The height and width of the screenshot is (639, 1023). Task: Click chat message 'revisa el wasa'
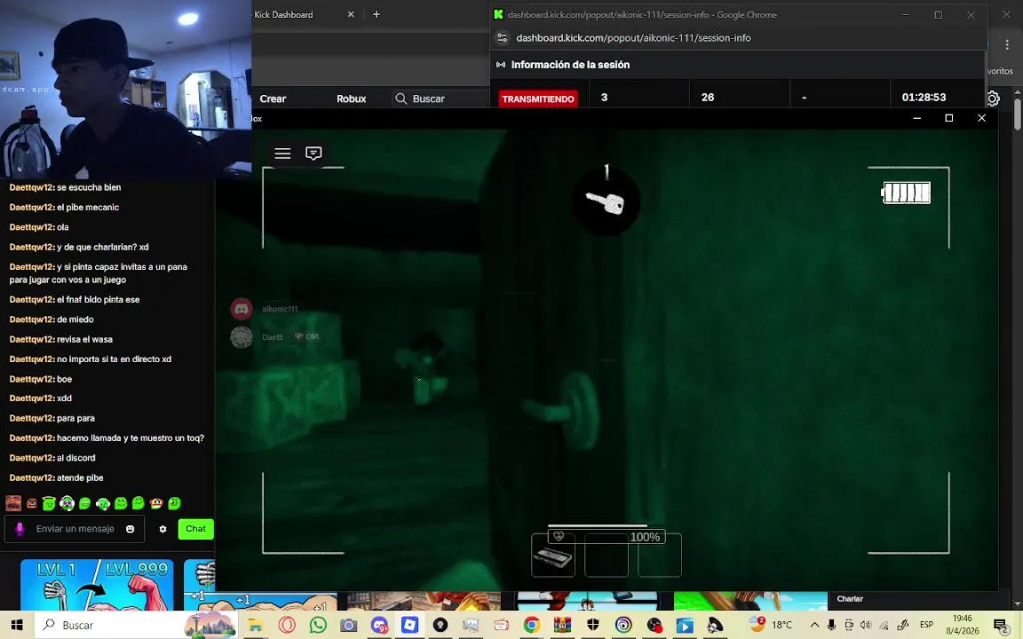tap(84, 340)
